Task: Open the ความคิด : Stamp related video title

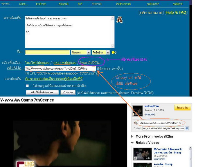Action: tap(163, 164)
